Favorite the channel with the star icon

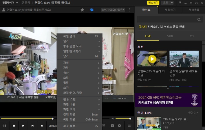[x=82, y=10]
